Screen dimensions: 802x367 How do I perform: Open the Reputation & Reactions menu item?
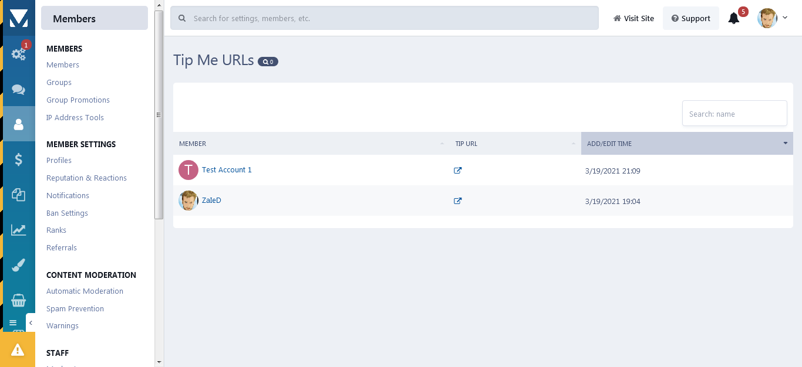tap(86, 178)
